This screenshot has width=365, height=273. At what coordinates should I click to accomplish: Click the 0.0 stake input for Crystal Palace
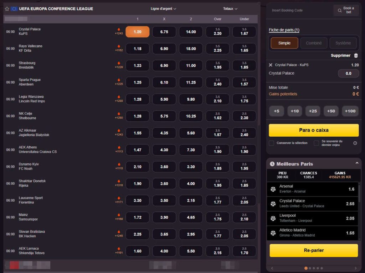348,74
